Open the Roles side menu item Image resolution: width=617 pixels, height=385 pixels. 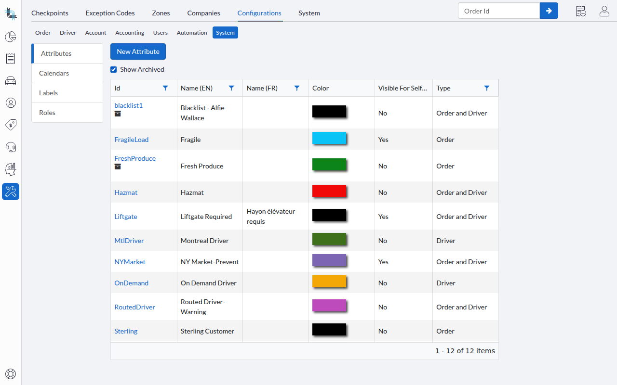point(67,113)
